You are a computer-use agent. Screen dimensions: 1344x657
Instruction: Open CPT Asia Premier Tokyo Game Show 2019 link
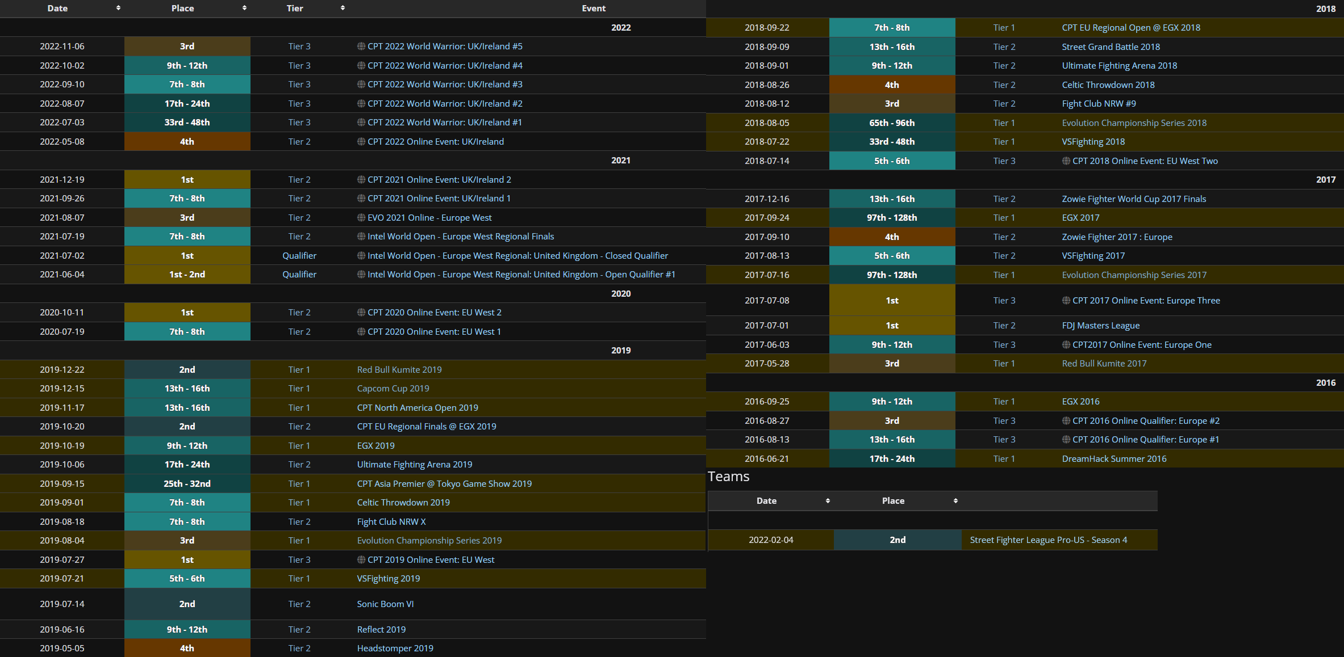click(444, 484)
